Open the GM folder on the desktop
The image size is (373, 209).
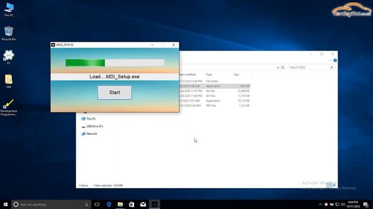pos(9,81)
